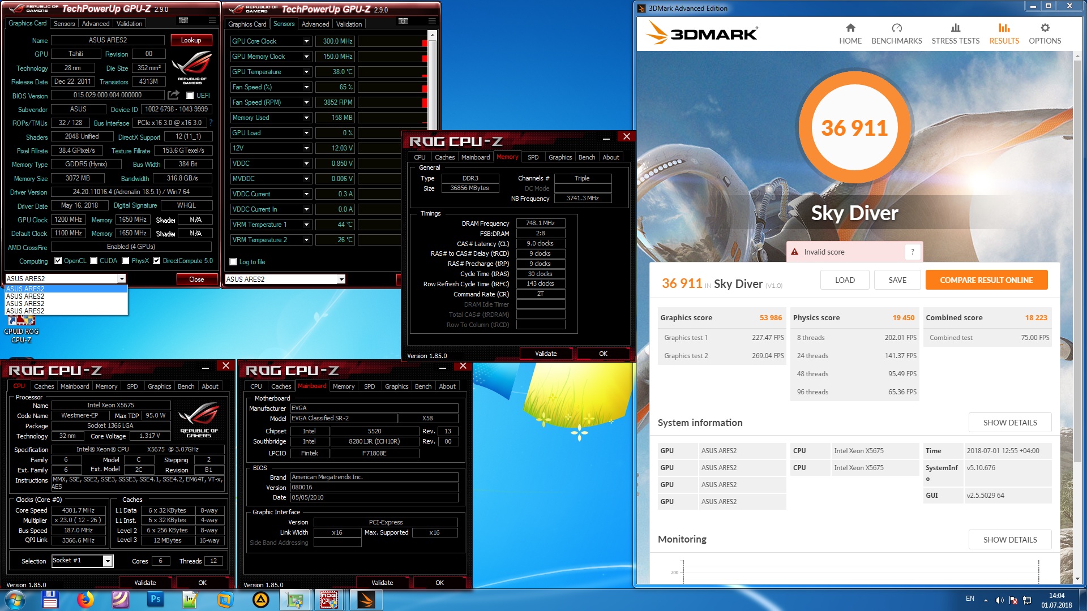This screenshot has width=1087, height=611.
Task: Open CPUID ROG CPU-Z desktop shortcut
Action: 22,330
